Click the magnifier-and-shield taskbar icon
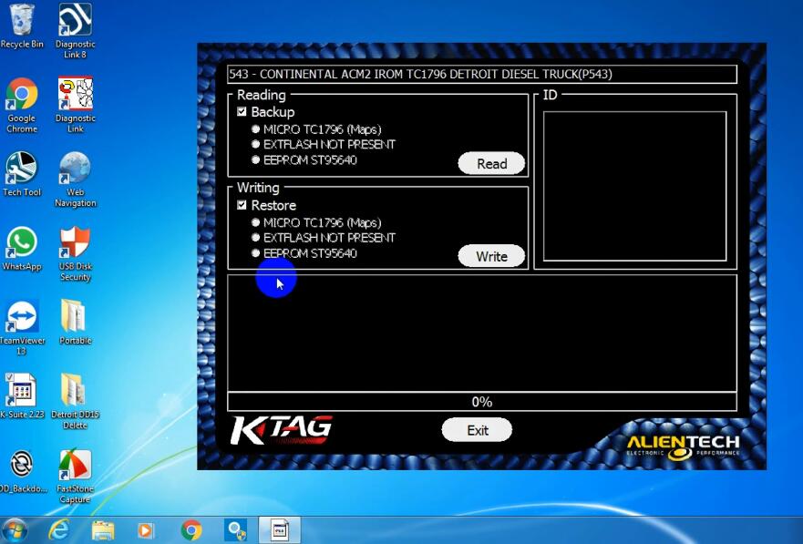Screen dimensions: 803x544 click(236, 530)
